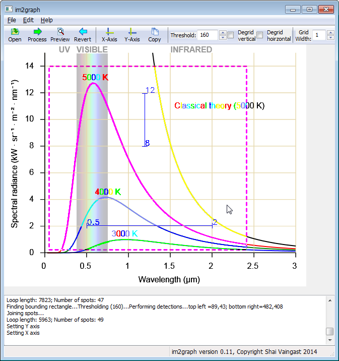The image size is (339, 361).
Task: Open the Preview magnifier tool
Action: click(x=60, y=32)
